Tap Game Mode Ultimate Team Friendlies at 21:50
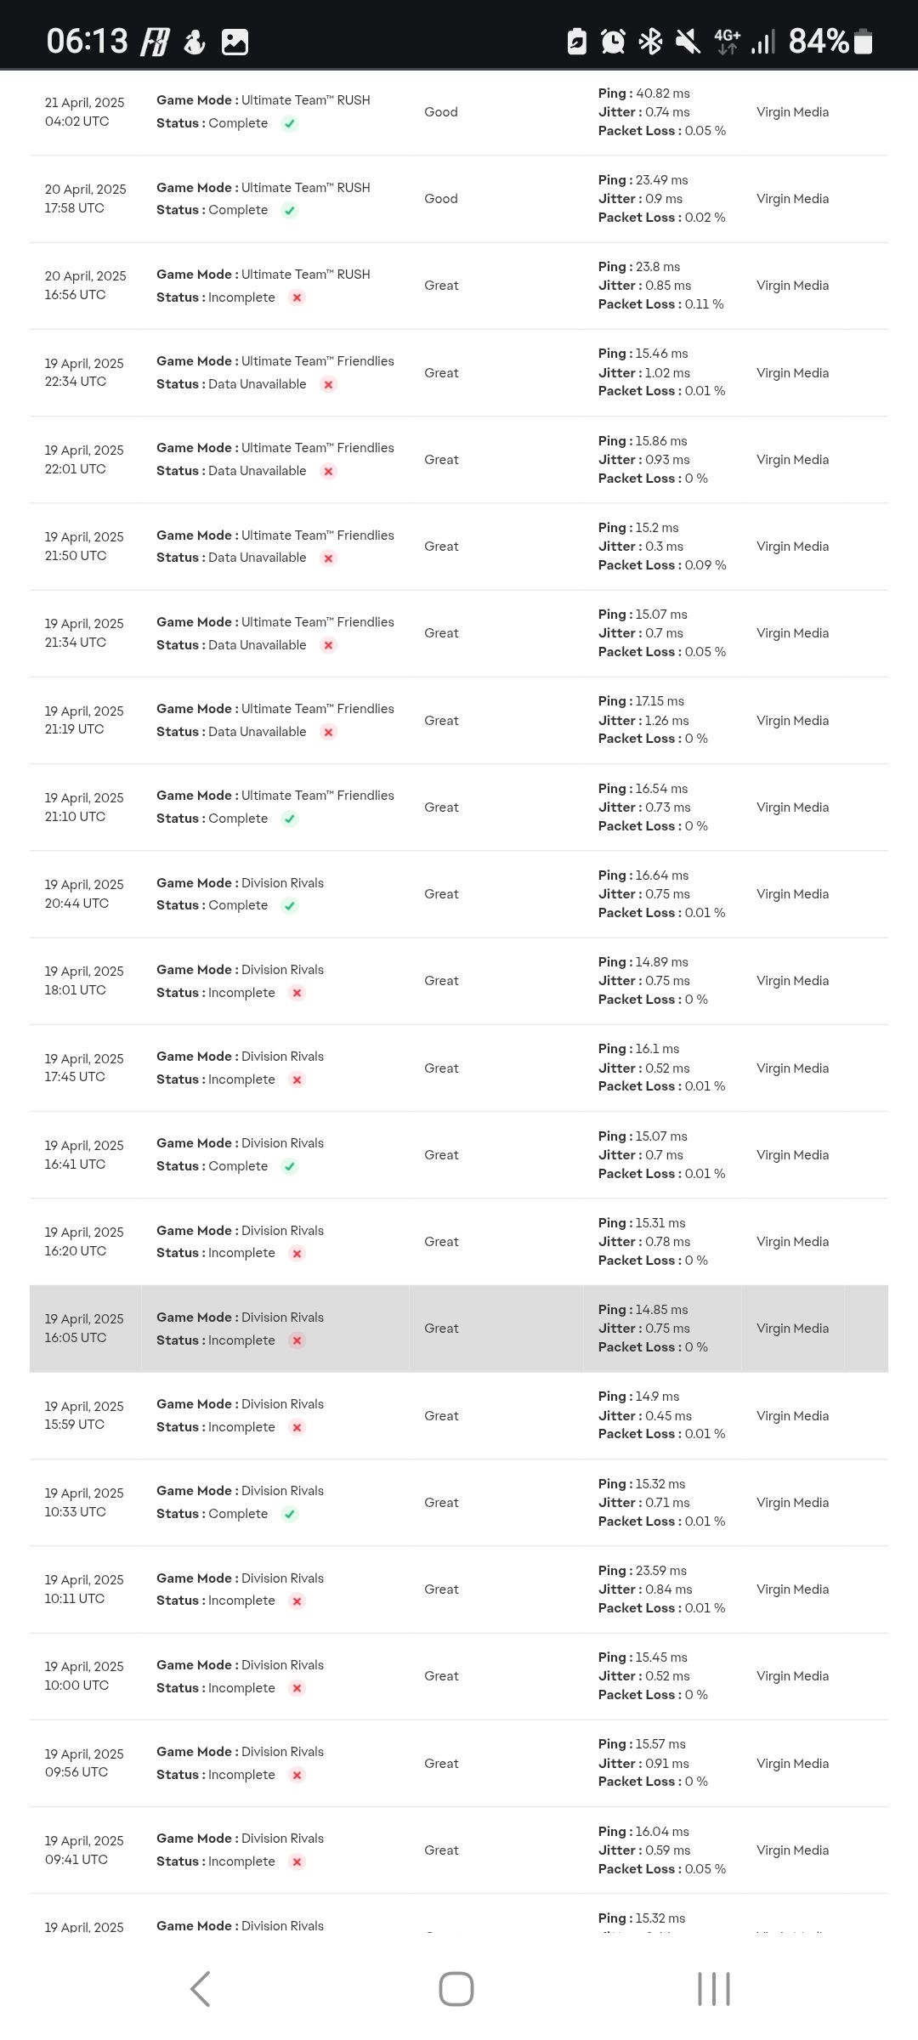 click(275, 535)
